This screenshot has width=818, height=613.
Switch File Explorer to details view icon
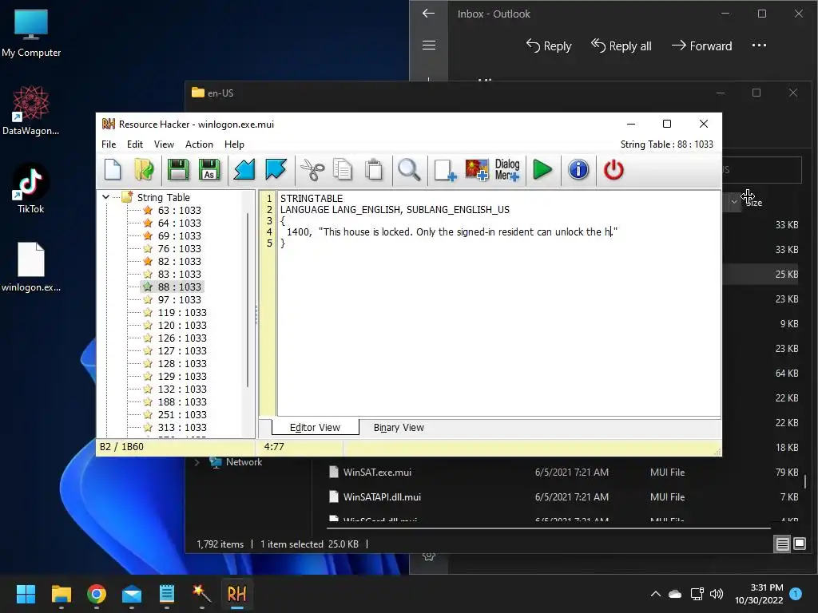[783, 544]
